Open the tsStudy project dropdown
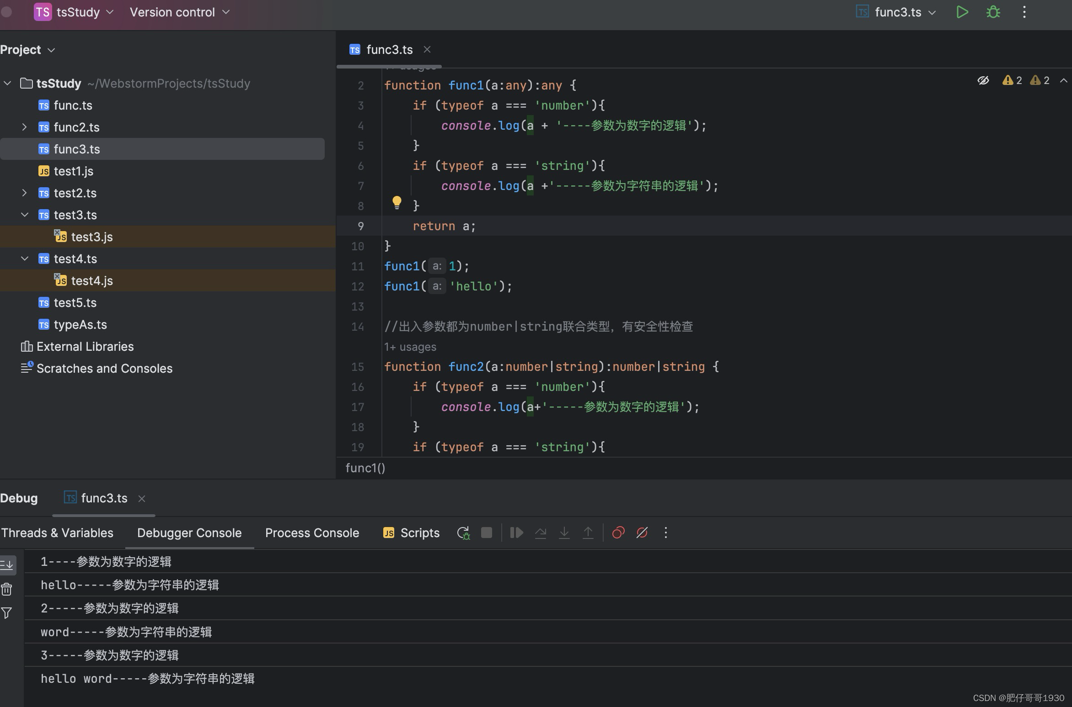1072x707 pixels. [x=85, y=12]
